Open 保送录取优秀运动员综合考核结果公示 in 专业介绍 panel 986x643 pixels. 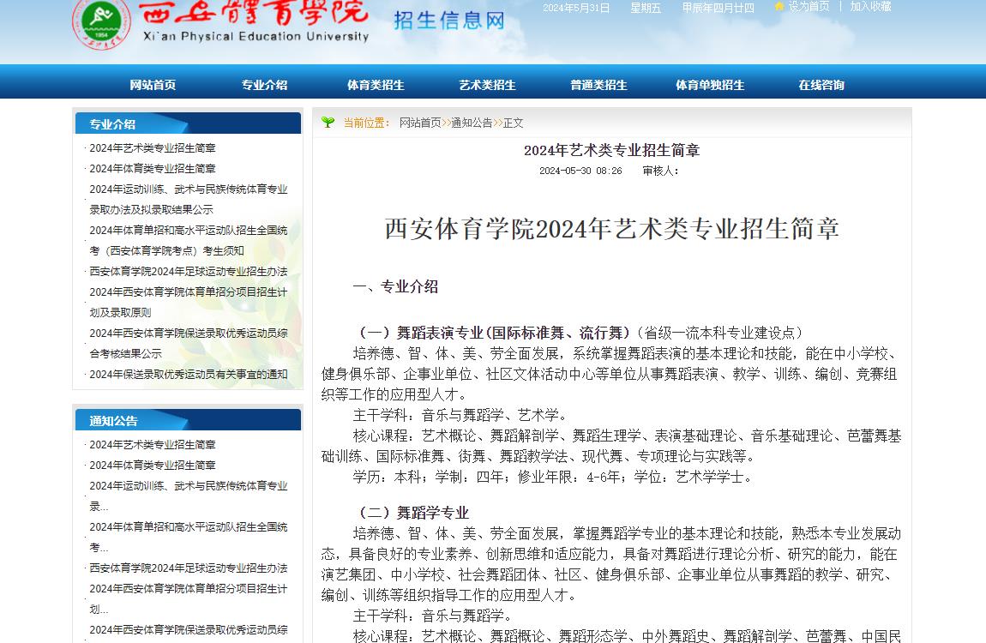click(188, 343)
